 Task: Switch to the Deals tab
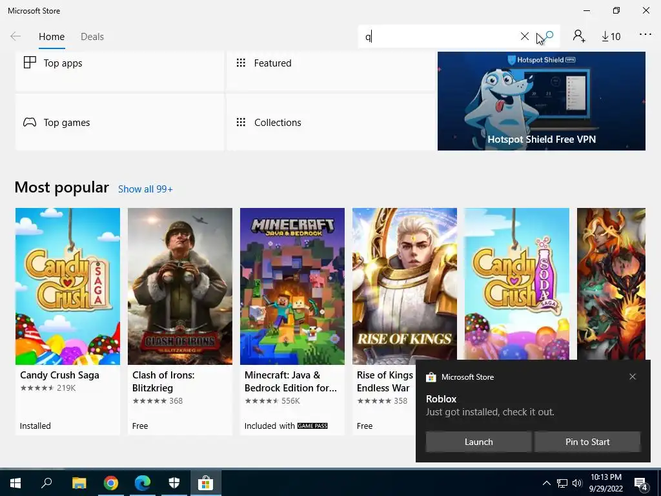click(x=92, y=37)
